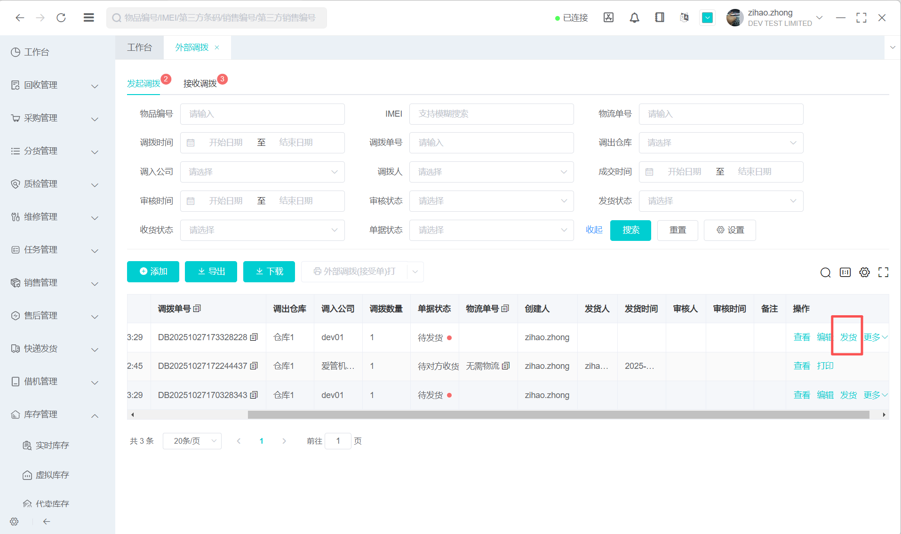Switch to the 接收调拨 tab
Image resolution: width=901 pixels, height=534 pixels.
coord(200,83)
